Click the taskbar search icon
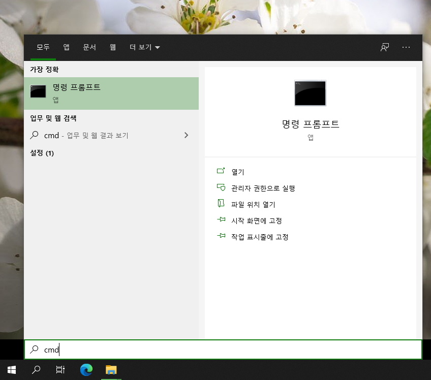 [36, 370]
